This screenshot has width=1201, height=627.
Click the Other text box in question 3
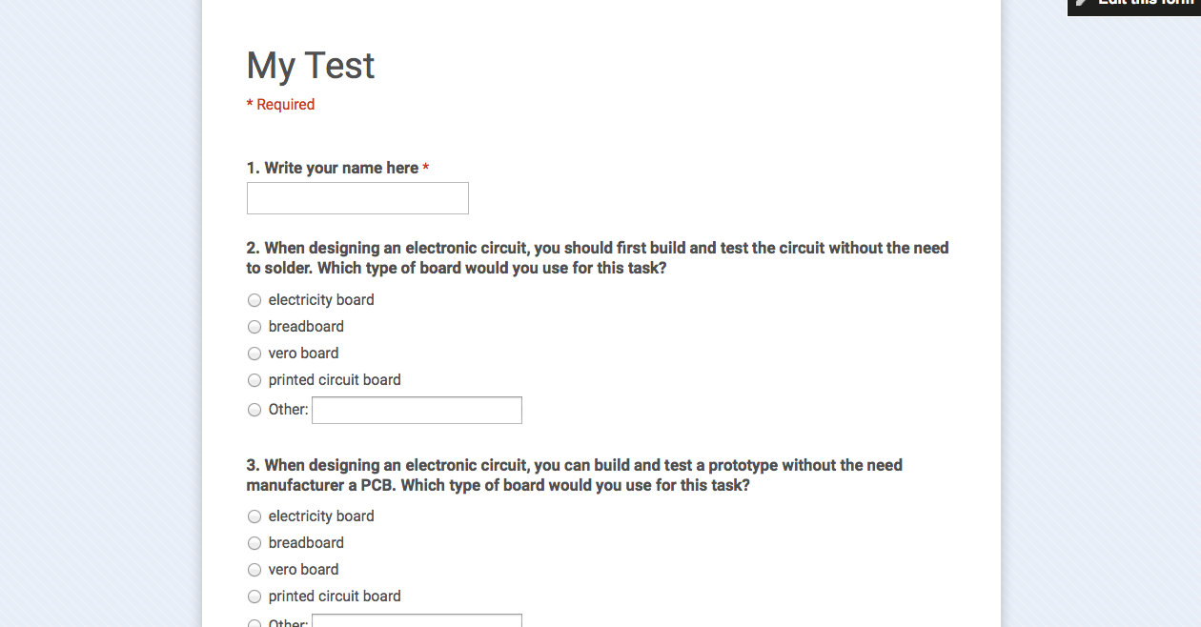click(x=417, y=620)
